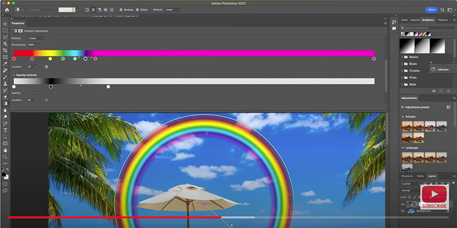Viewport: 457px width, 228px height.
Task: Select the Brush tool
Action: coord(5,77)
